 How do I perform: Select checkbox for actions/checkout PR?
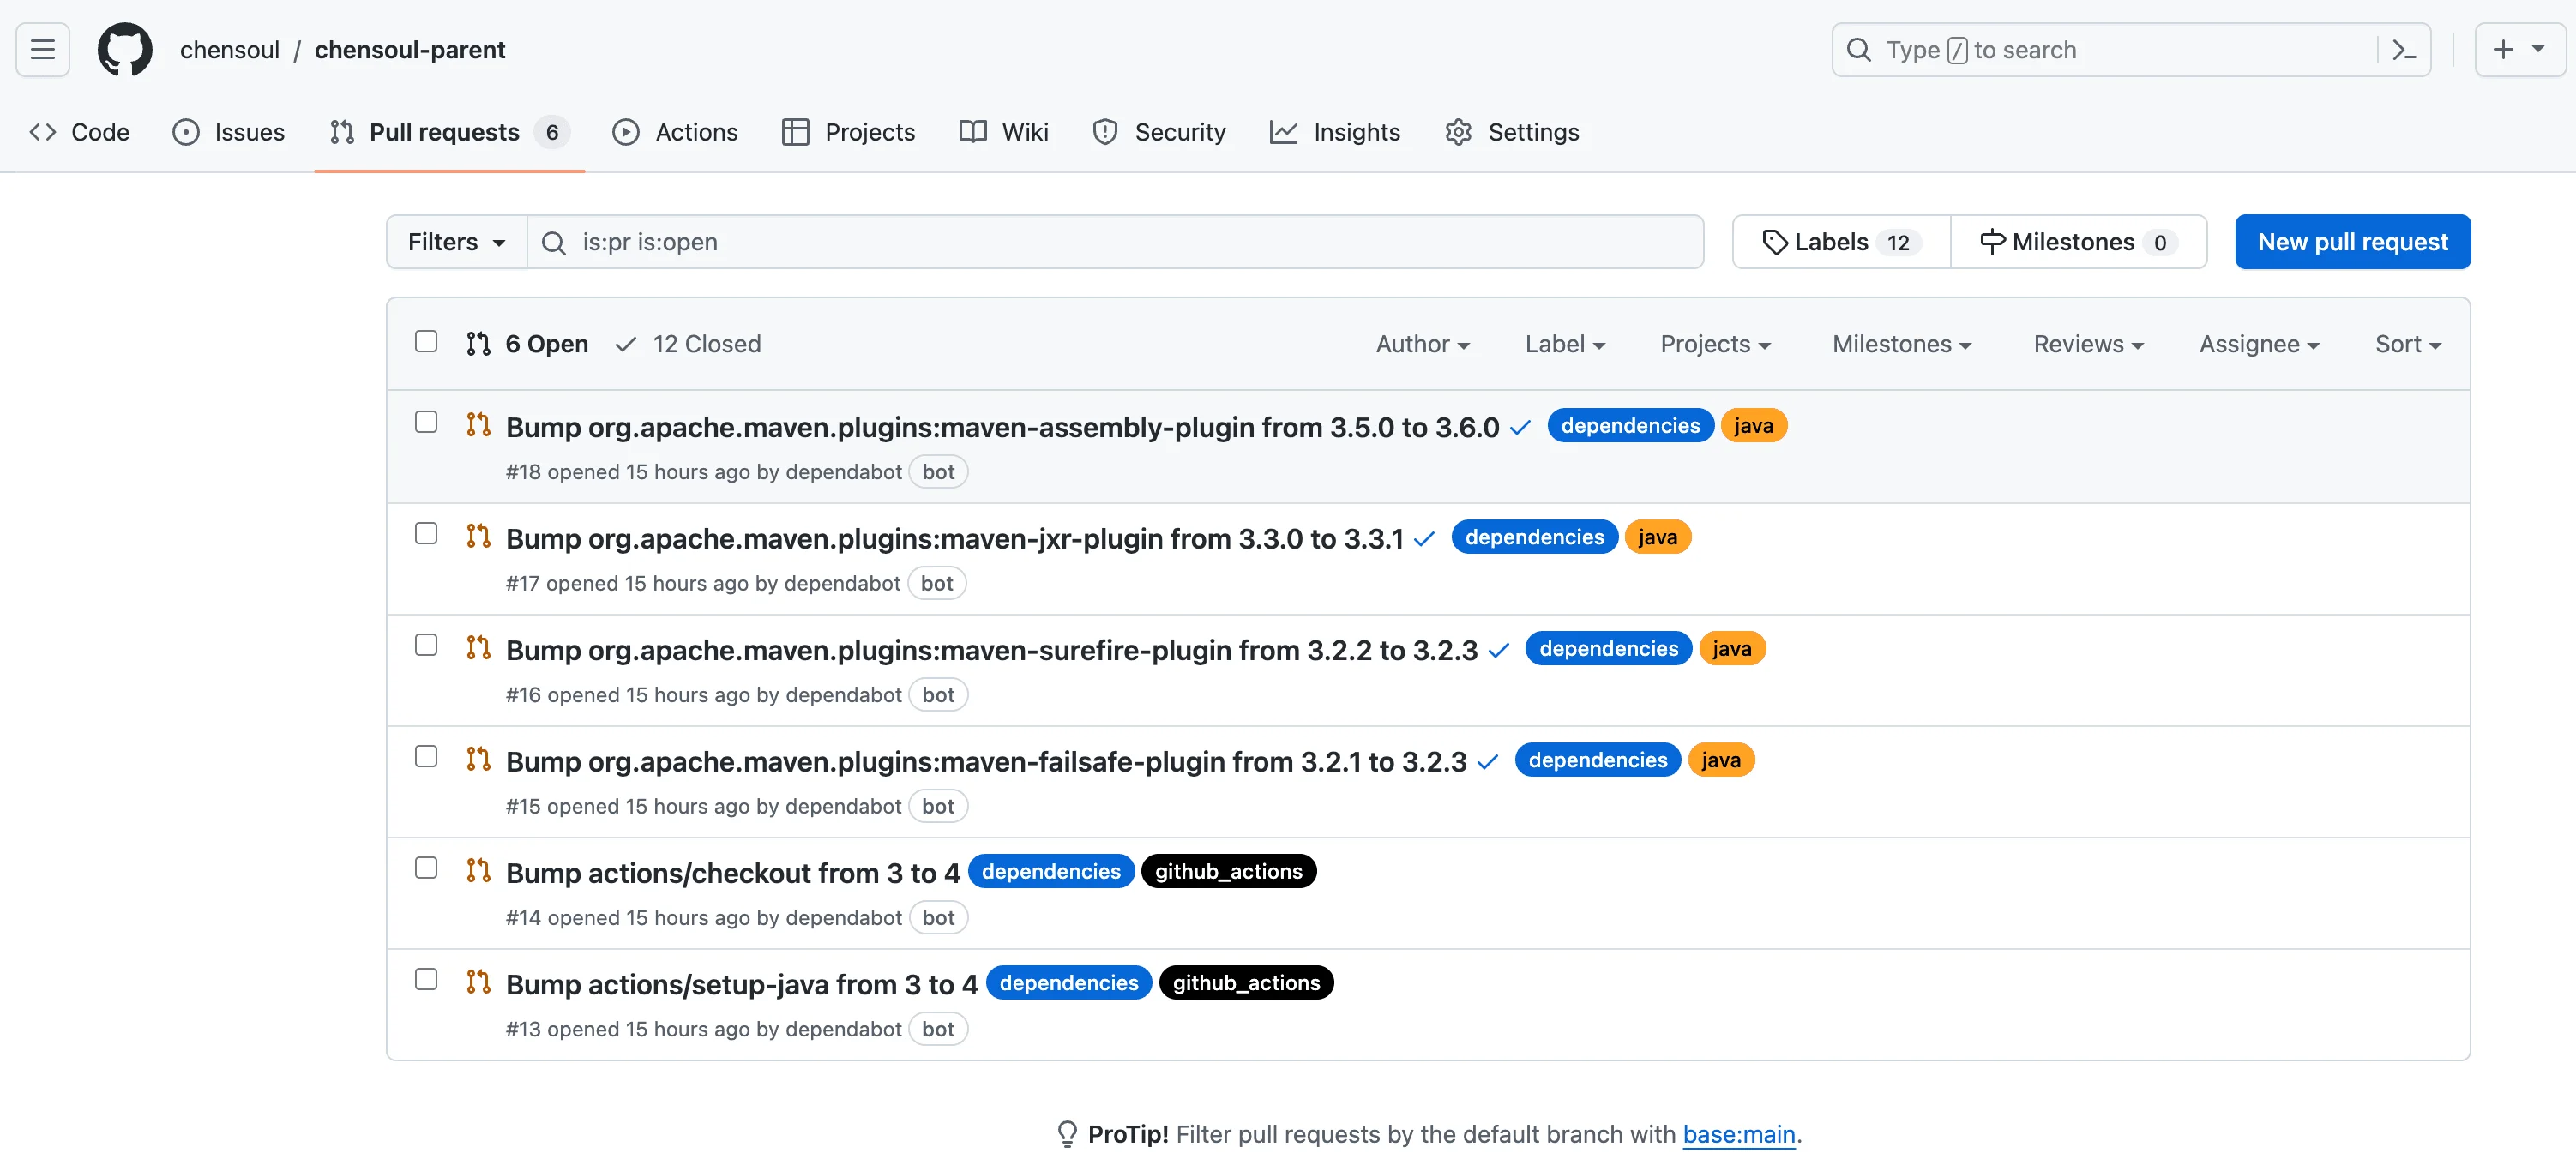click(x=426, y=868)
